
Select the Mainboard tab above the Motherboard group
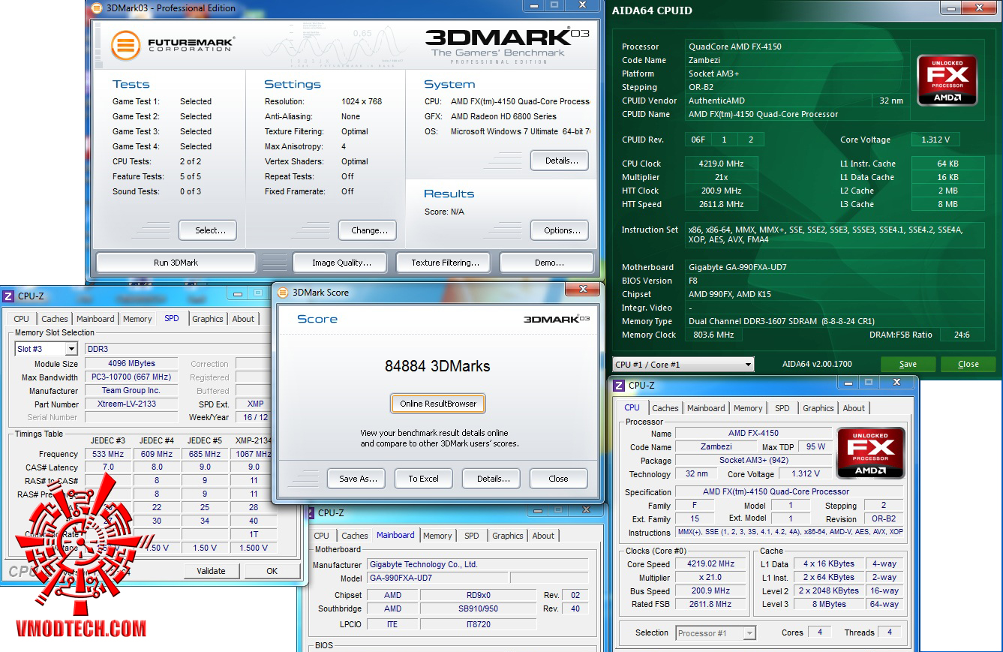pos(396,535)
